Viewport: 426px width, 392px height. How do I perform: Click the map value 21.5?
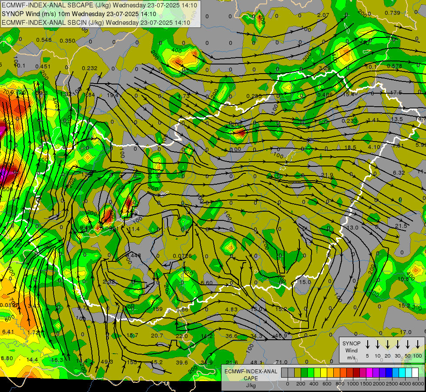401,226
